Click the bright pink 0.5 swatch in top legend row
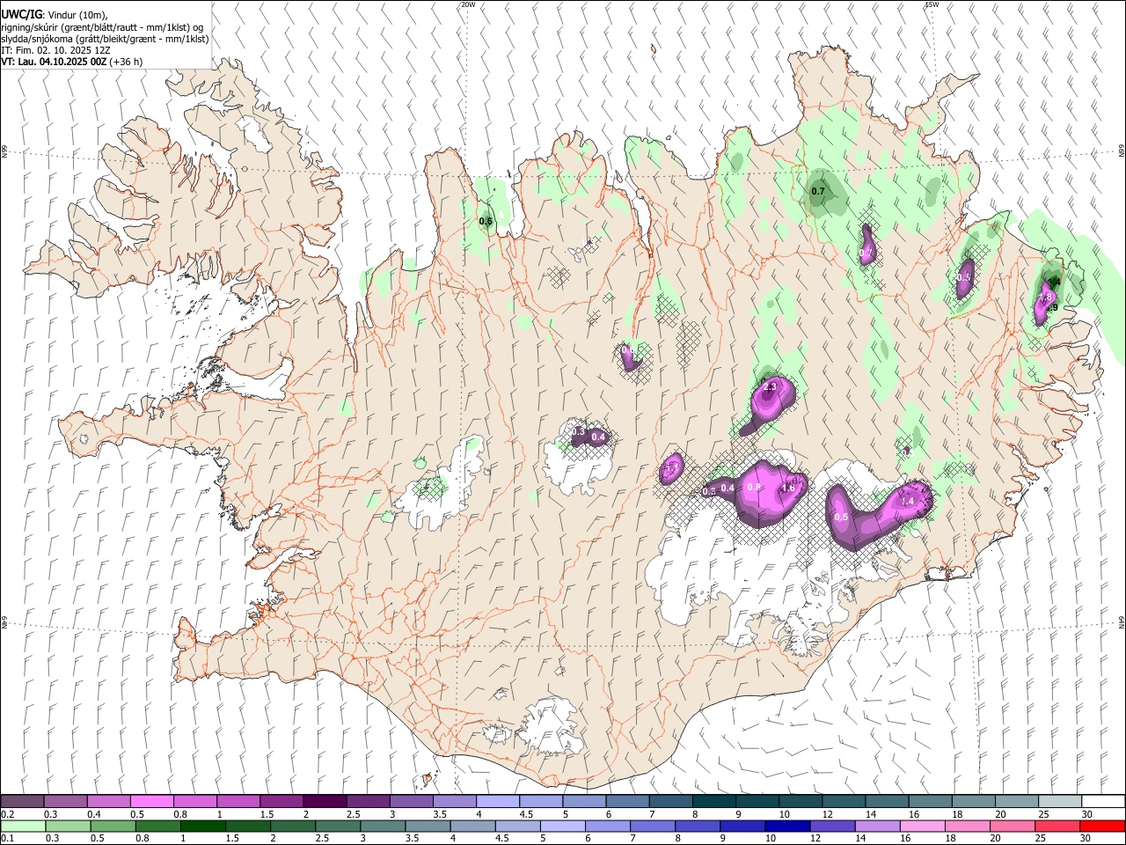Viewport: 1126px width, 845px height. click(151, 801)
